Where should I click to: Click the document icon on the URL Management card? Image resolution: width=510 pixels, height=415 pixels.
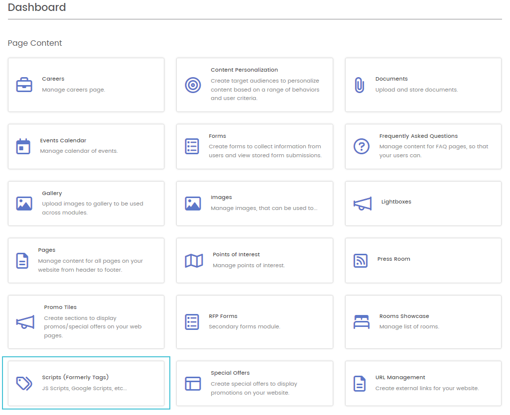tap(360, 384)
